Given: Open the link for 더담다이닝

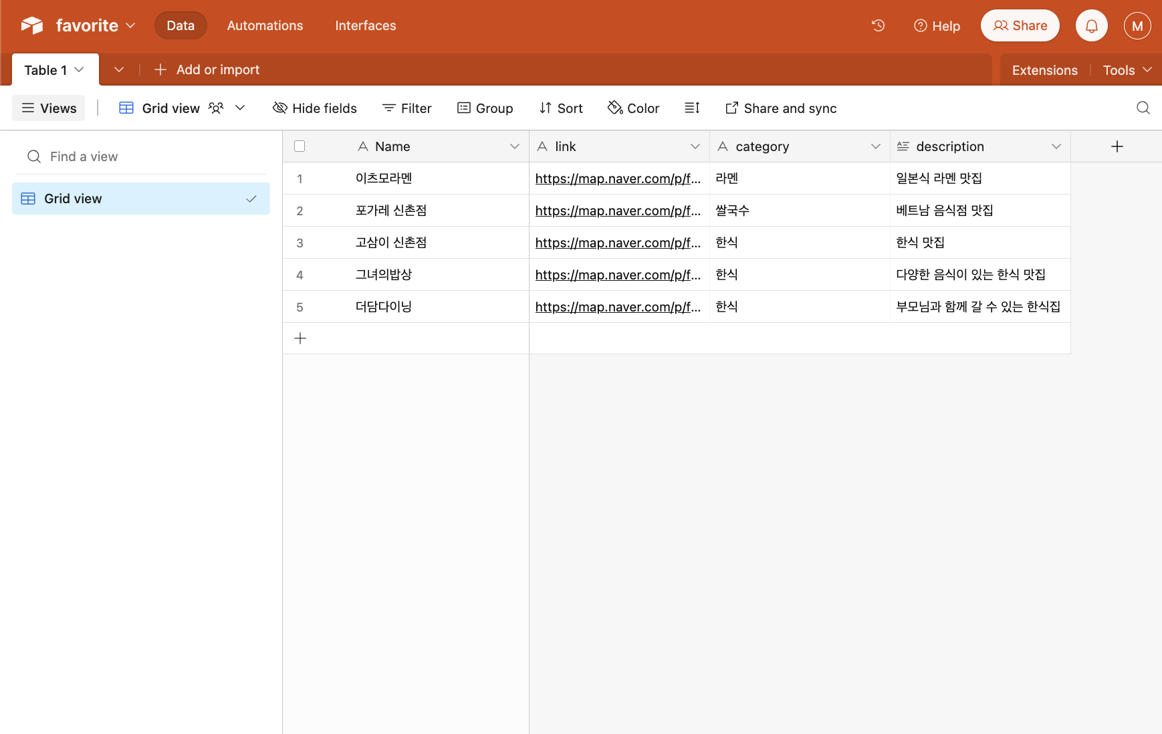Looking at the screenshot, I should coord(618,307).
